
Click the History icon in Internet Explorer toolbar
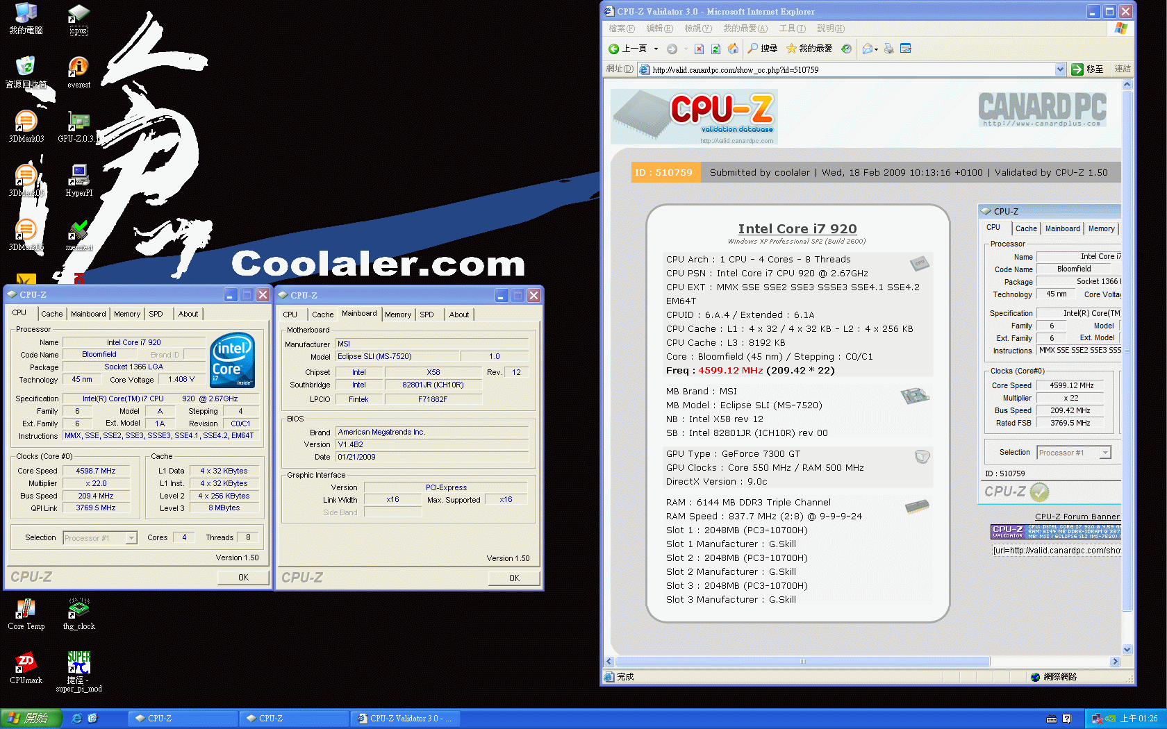[x=846, y=49]
